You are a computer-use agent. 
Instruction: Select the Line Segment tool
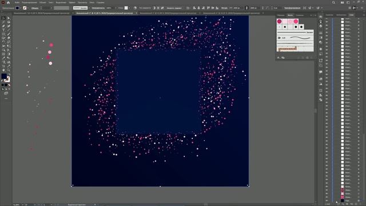click(9, 30)
